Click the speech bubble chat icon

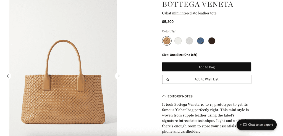tap(245, 125)
